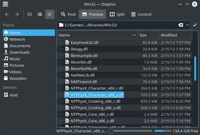Screen dimensions: 200x135
Task: Select file icon of NatNetLib.dll
Action: [67, 75]
